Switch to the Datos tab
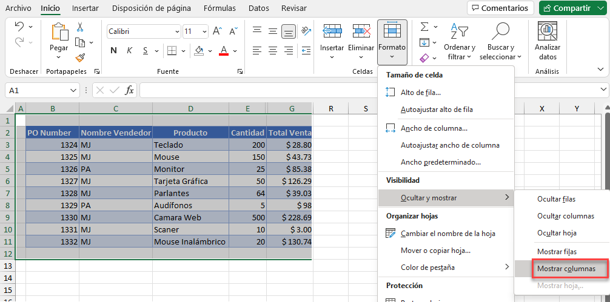Viewport: 610px width, 302px height. [258, 8]
